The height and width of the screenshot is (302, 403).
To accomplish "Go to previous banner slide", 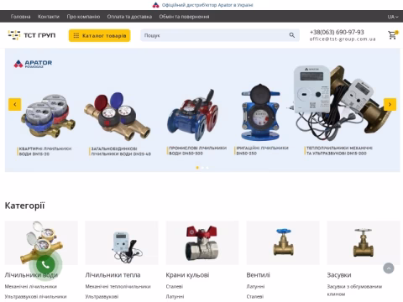I will (x=15, y=105).
